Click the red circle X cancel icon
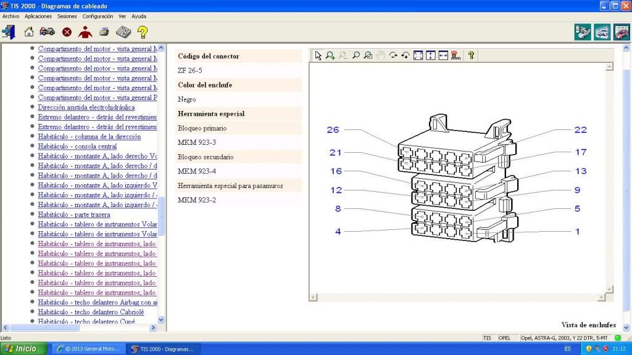The width and height of the screenshot is (632, 355). tap(67, 32)
